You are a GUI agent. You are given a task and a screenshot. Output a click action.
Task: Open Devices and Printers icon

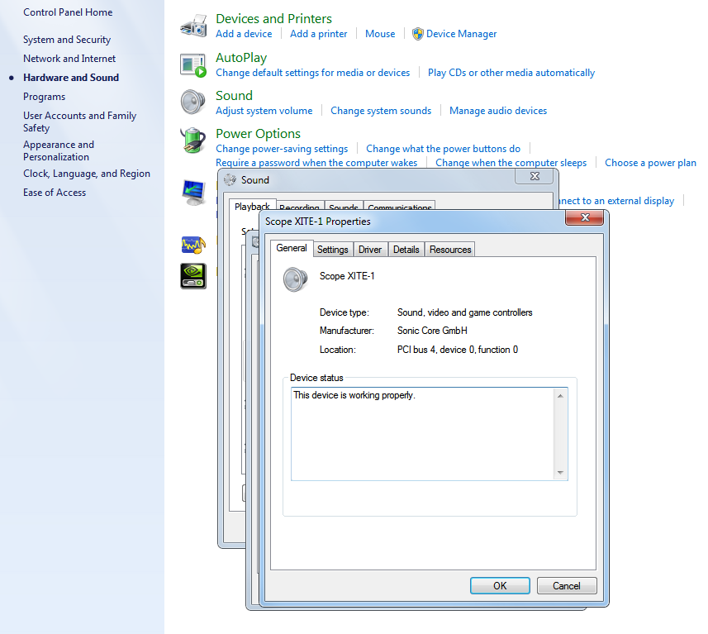pos(193,26)
